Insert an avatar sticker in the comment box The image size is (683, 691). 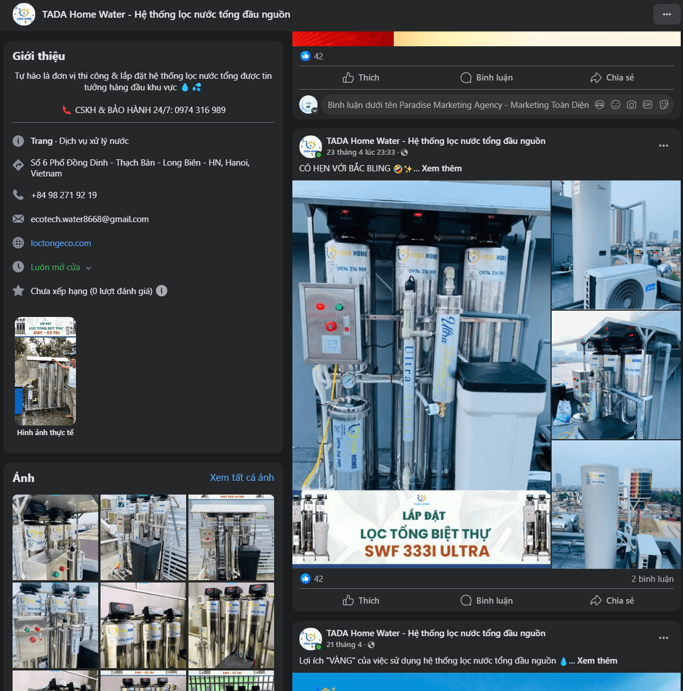pyautogui.click(x=600, y=105)
